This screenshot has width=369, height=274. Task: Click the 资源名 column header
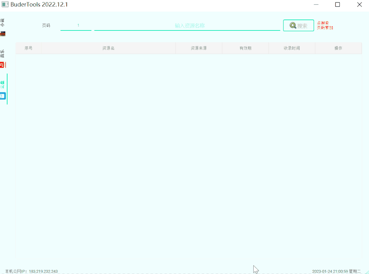coord(108,48)
